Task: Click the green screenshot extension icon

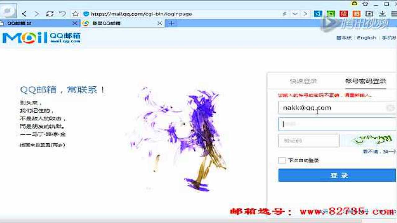Action: (x=331, y=14)
